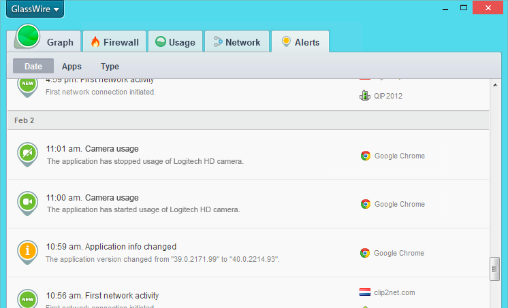Click the Network nodes icon
Screen dimensions: 508x308
pyautogui.click(x=218, y=41)
